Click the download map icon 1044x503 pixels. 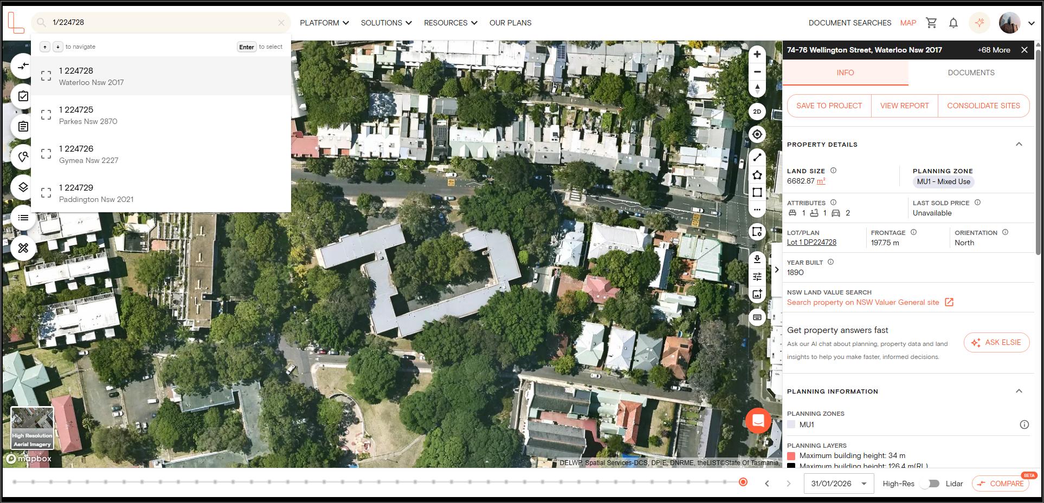point(757,259)
